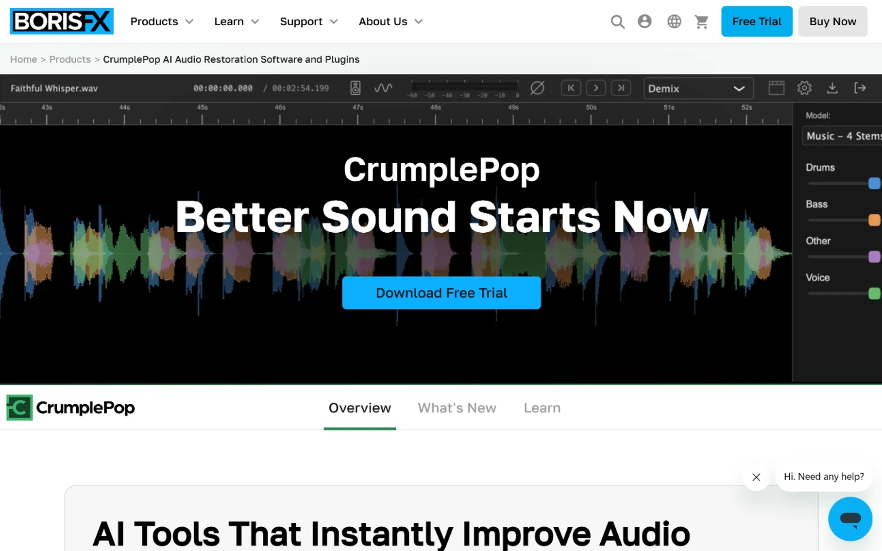
Task: Expand the Learn menu in the header
Action: click(x=237, y=21)
